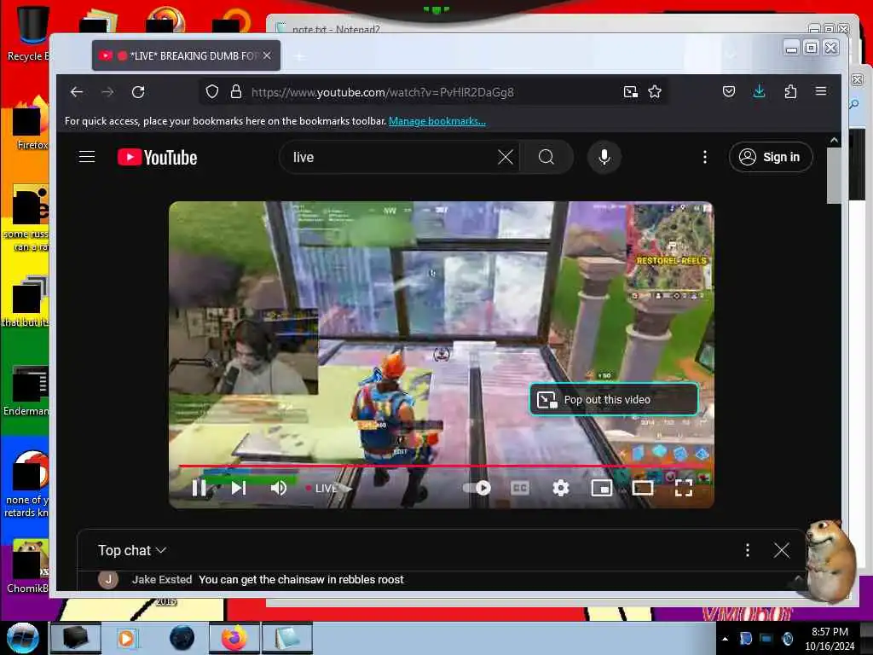
Task: Switch the player to theater mode
Action: coord(643,489)
